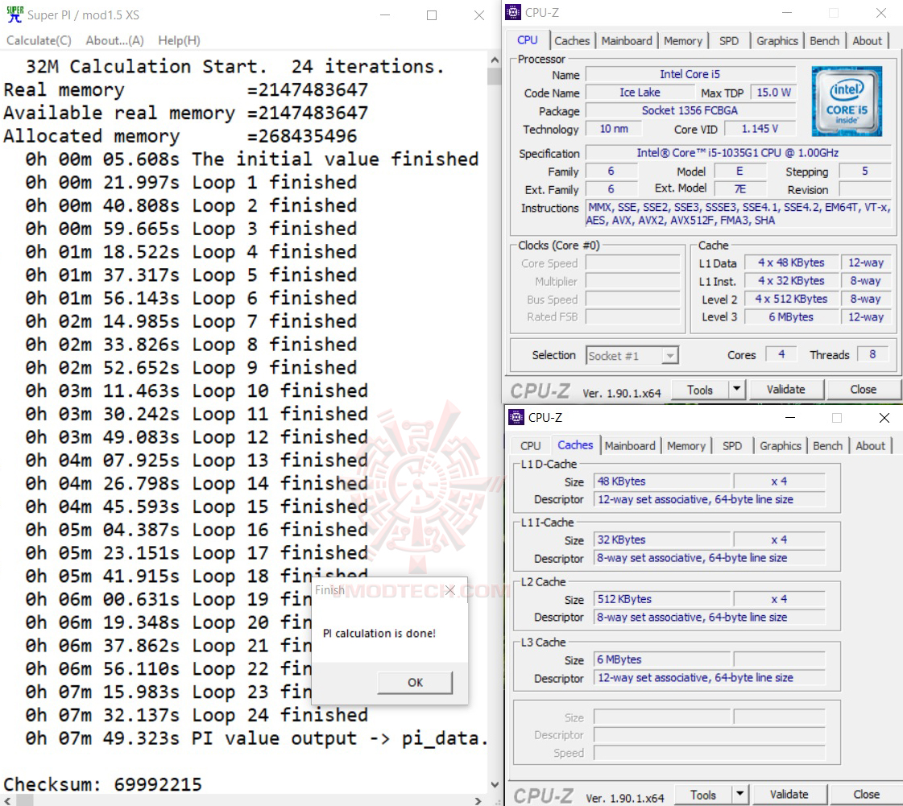Switch to Bench tab in top CPU-Z
The height and width of the screenshot is (806, 903).
point(824,41)
